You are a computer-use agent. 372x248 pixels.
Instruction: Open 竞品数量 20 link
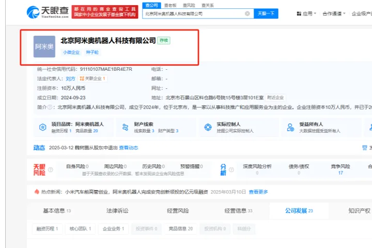click(x=87, y=131)
